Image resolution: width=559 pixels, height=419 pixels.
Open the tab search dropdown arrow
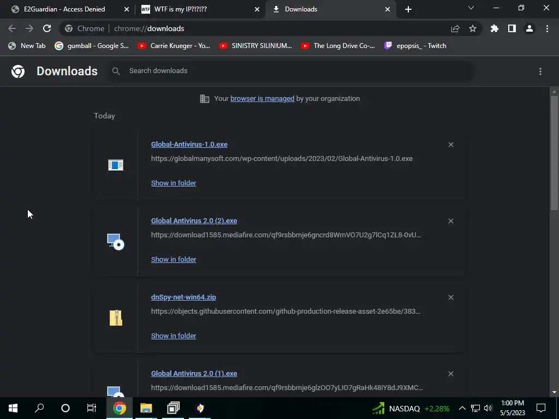point(471,8)
